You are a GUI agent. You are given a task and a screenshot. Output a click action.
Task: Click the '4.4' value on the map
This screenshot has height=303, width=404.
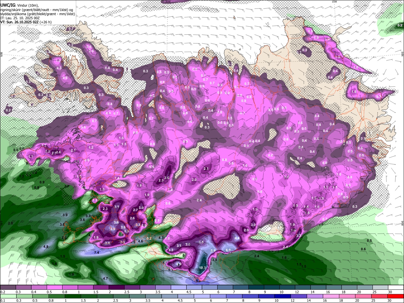pos(237,238)
